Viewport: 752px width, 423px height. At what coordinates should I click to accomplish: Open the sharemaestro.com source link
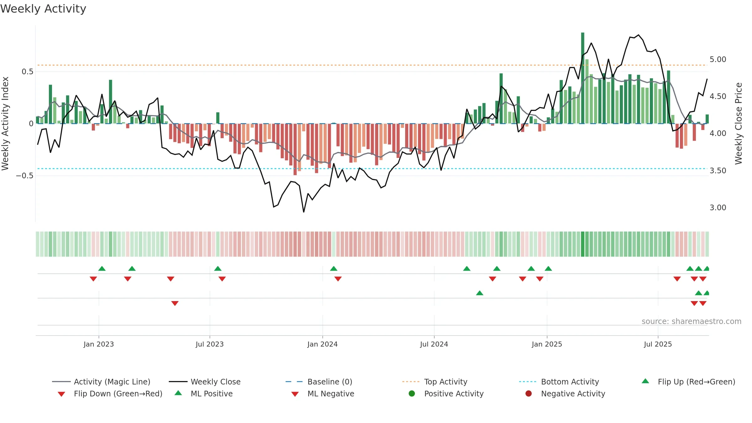tap(692, 321)
